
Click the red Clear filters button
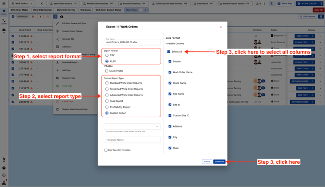tap(318, 10)
